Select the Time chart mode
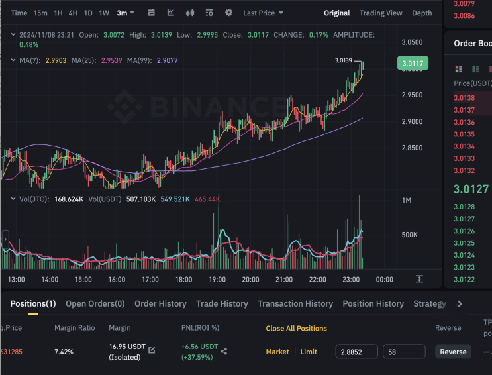 [19, 13]
